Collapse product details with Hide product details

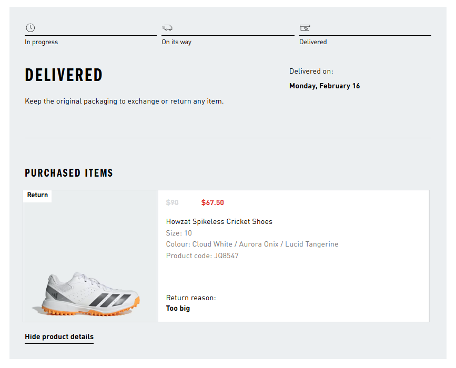click(x=59, y=336)
